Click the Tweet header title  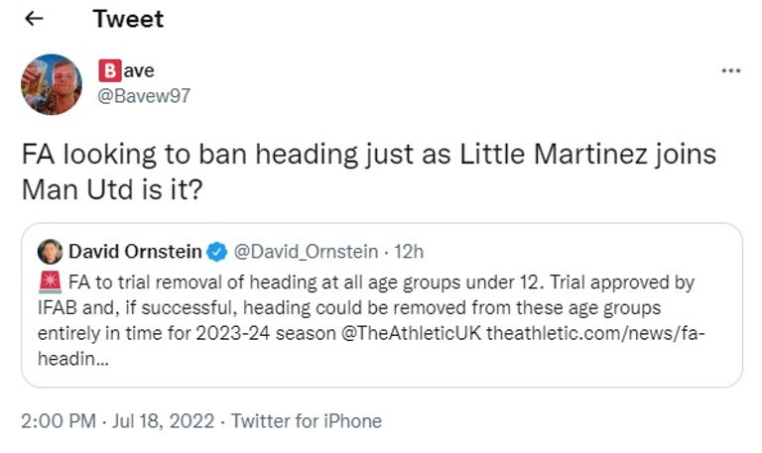coord(128,19)
